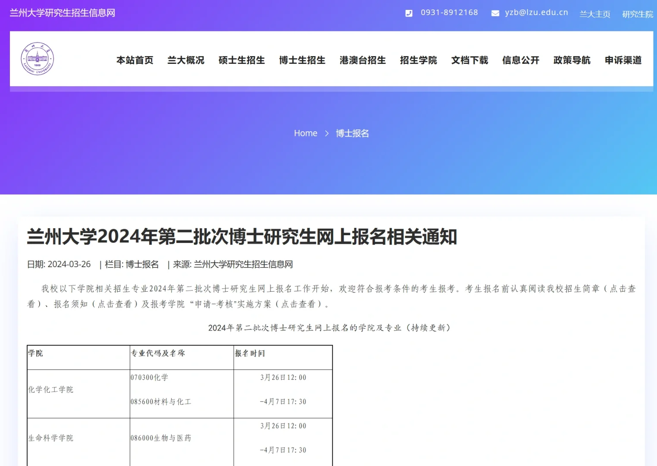Click 3月26日12:00 in the 化学化工学院 row
This screenshot has width=657, height=466.
[283, 378]
